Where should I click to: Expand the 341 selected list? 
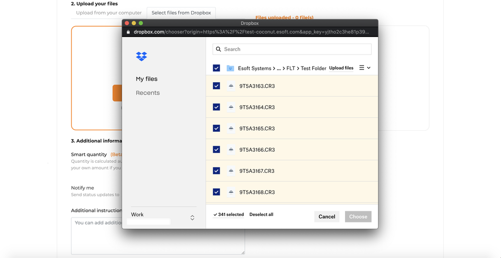(228, 214)
